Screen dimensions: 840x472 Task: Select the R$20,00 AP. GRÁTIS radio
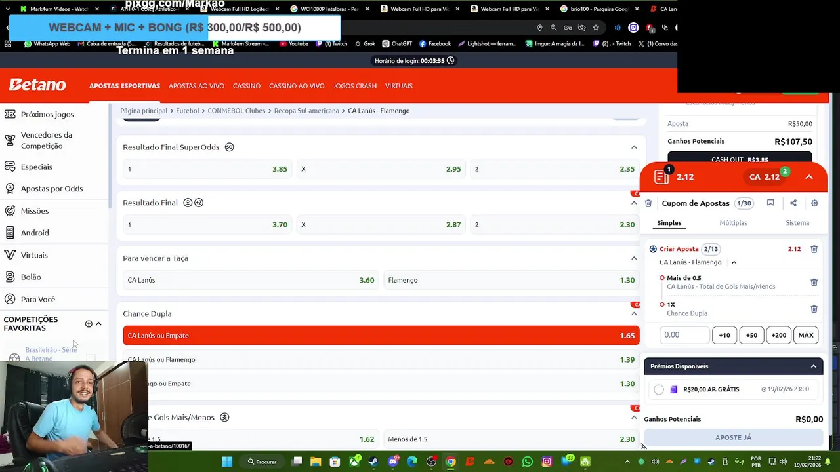coord(659,389)
